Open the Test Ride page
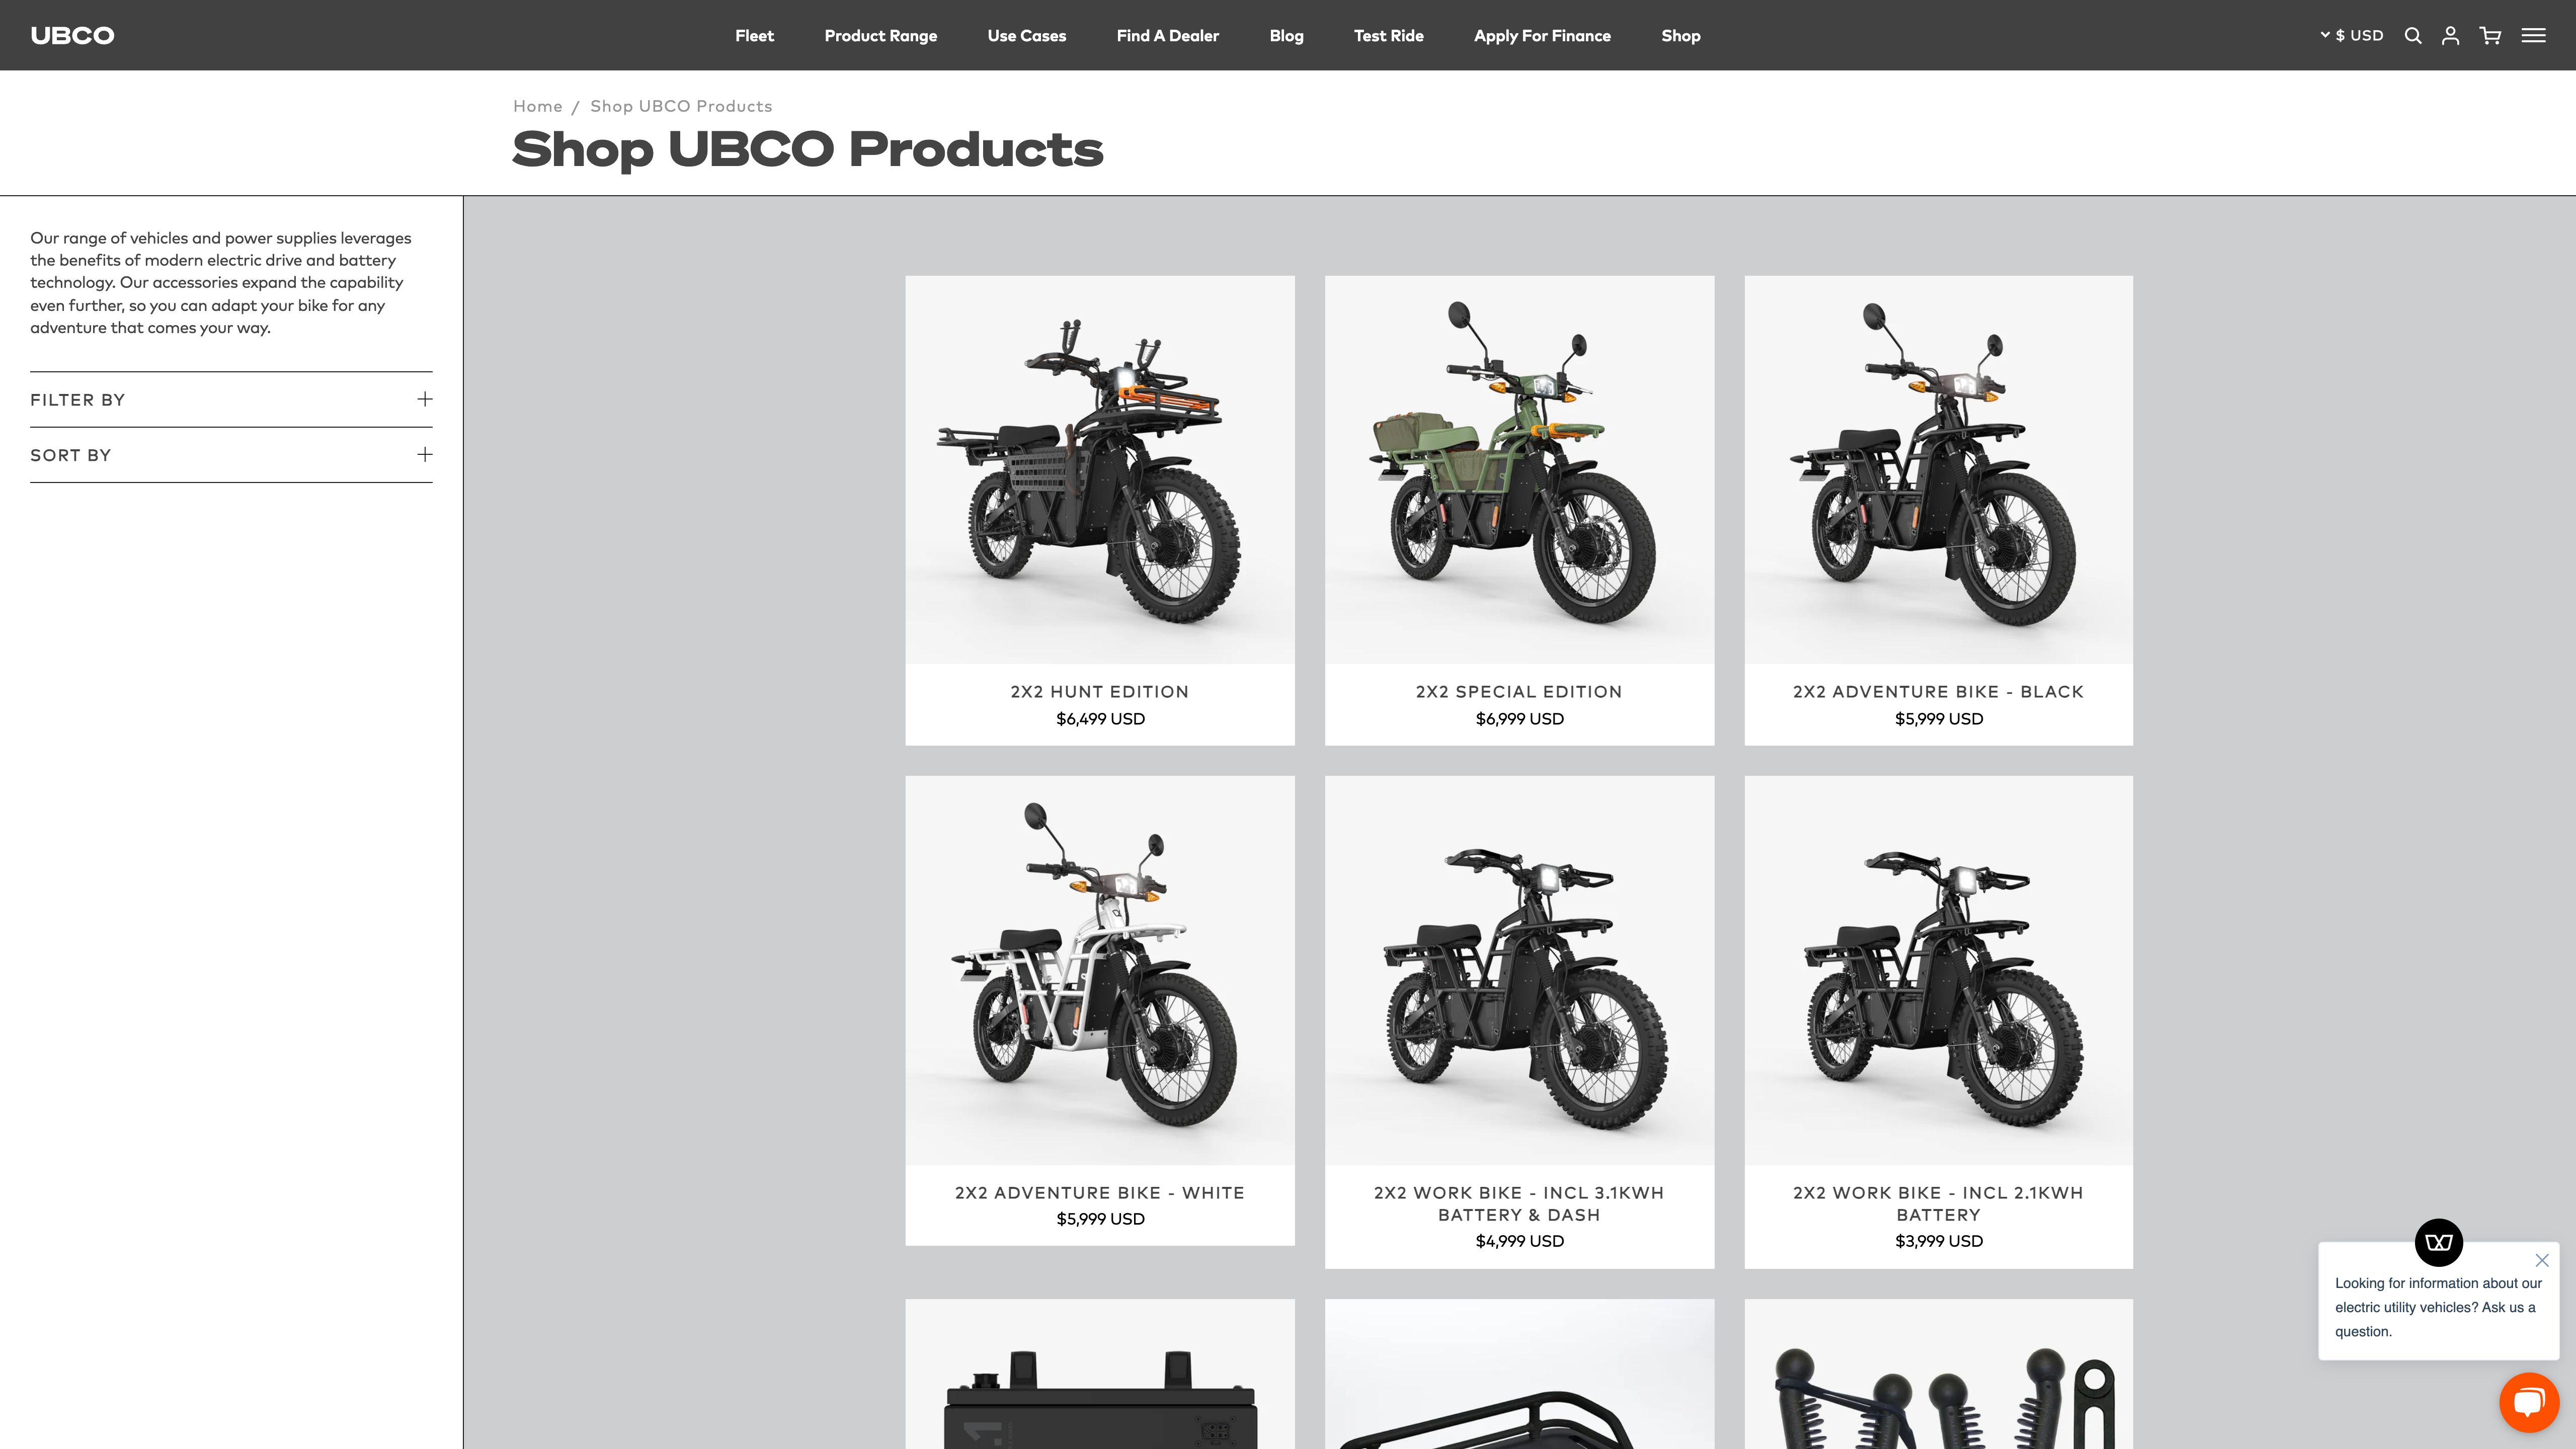This screenshot has width=2576, height=1449. tap(1389, 35)
